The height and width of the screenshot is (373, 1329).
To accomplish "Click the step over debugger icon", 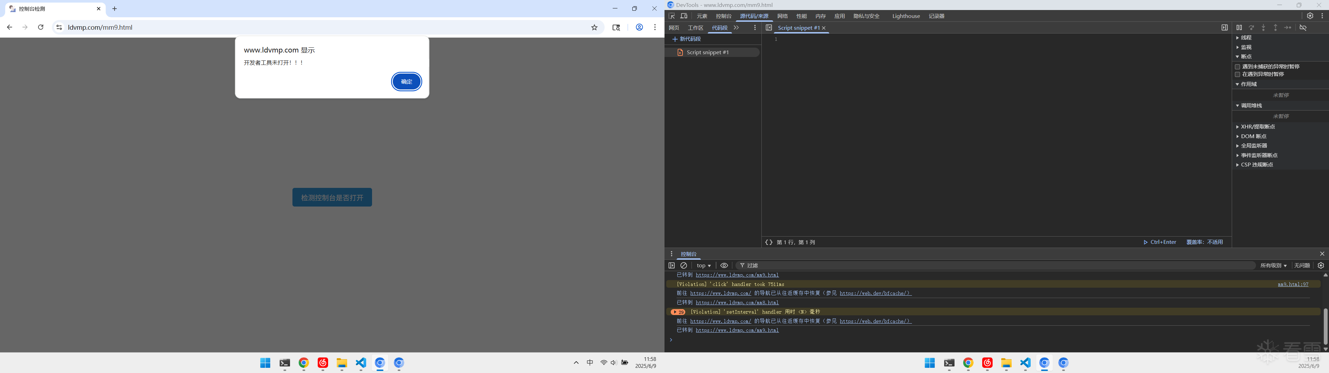I will [1251, 28].
